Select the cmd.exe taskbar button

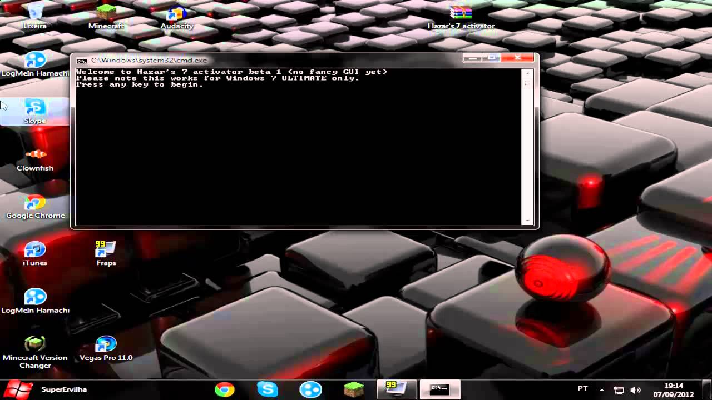(x=439, y=389)
